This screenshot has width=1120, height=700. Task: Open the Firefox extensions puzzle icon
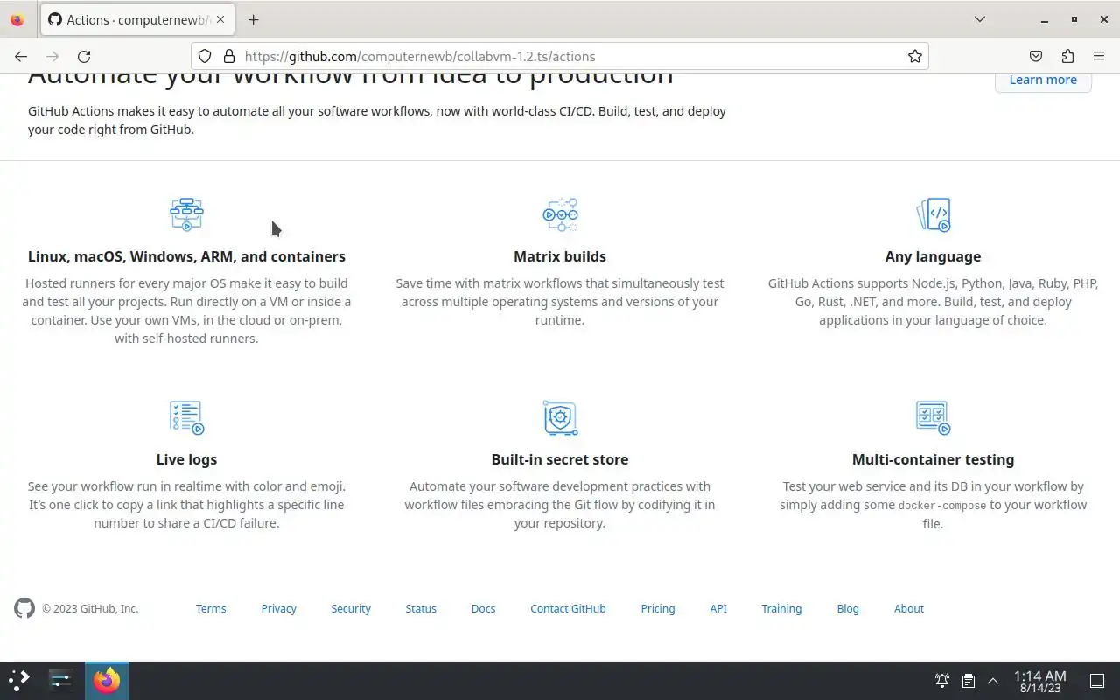(x=1067, y=56)
